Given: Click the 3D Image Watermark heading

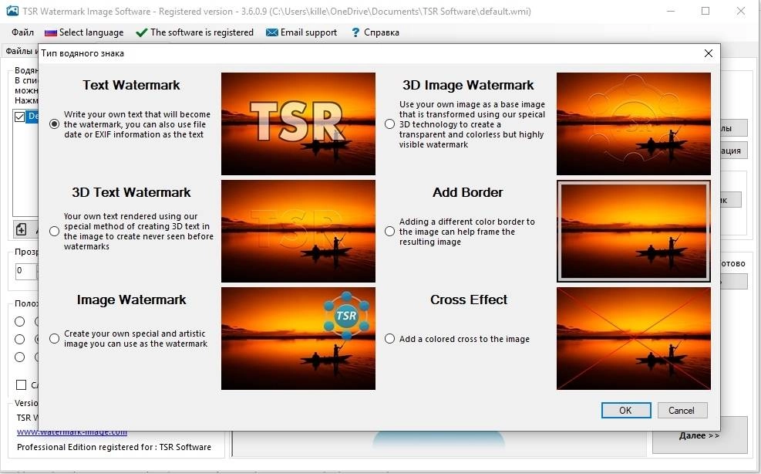Looking at the screenshot, I should click(468, 85).
